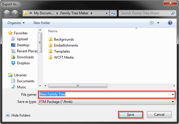Viewport: 179px width, 124px height.
Task: Click the refresh folder button
Action: pos(113,13)
